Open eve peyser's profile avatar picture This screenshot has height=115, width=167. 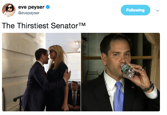coord(9,10)
